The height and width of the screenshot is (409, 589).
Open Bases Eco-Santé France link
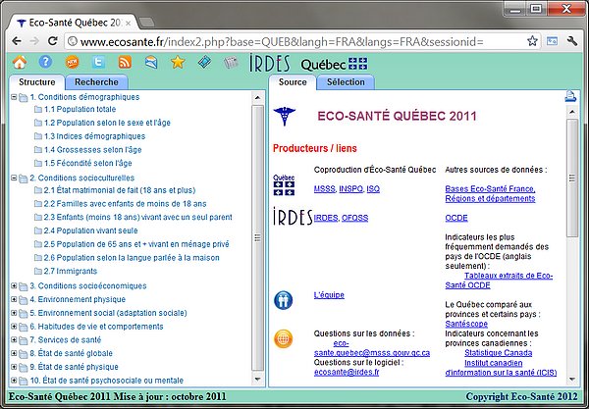490,193
